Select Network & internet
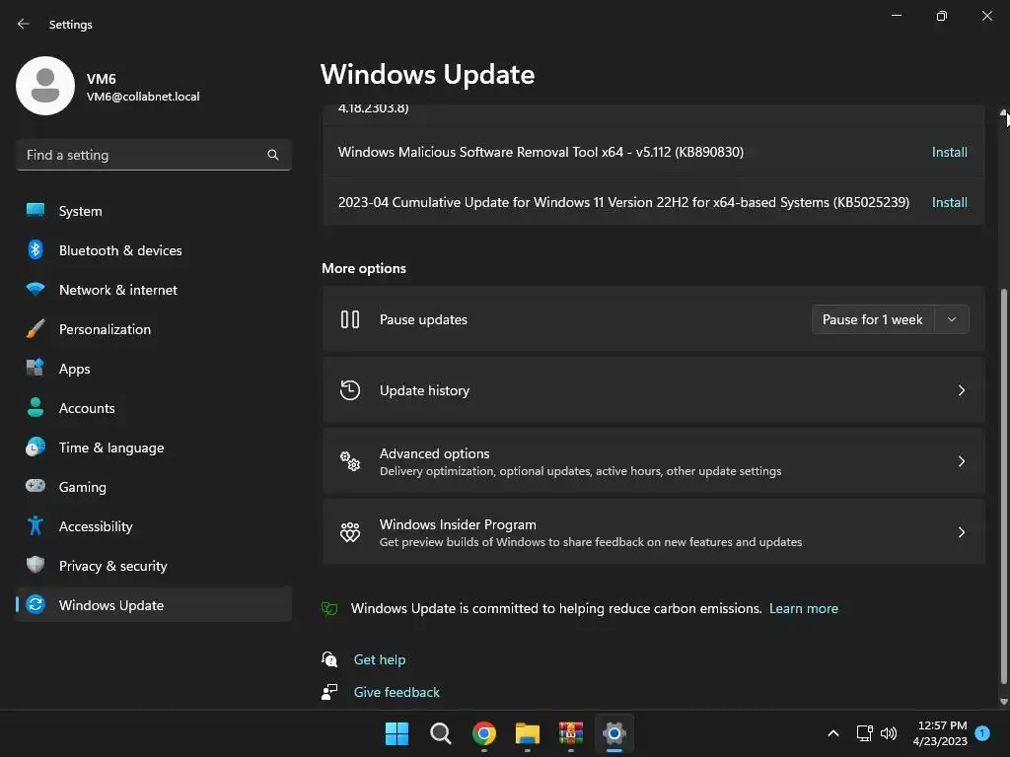1010x757 pixels. [x=153, y=290]
